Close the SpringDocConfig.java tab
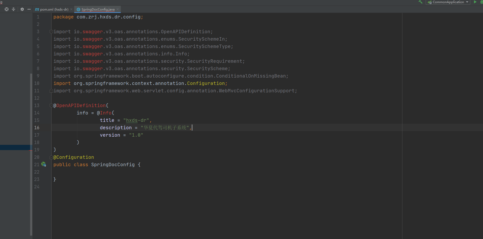483x239 pixels. [x=118, y=9]
